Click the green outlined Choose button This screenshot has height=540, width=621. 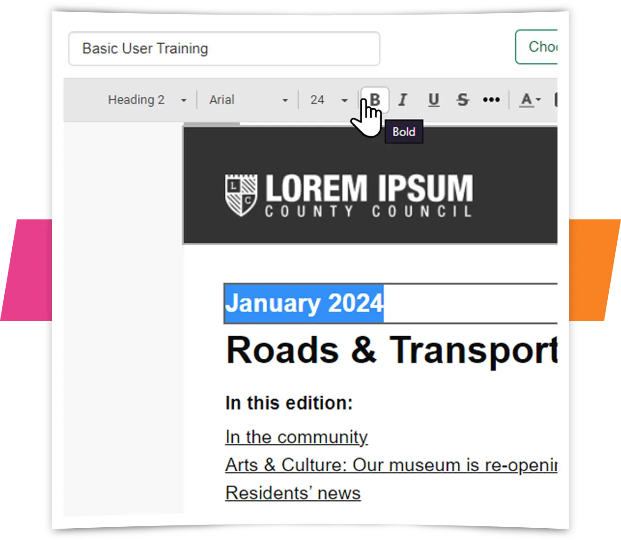click(537, 47)
